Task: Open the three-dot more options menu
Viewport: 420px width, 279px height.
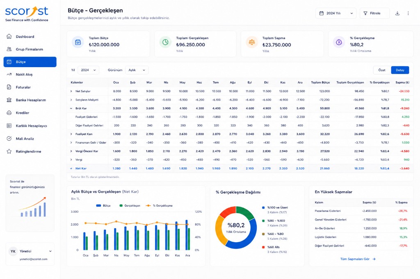Action: click(x=408, y=13)
